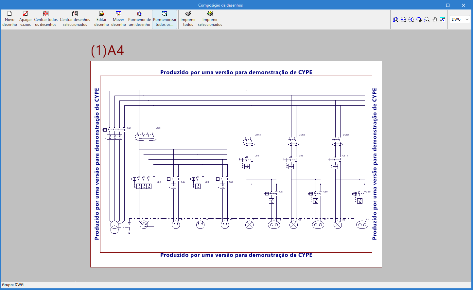Select the (1)A4 drawing sheet

(x=236, y=164)
